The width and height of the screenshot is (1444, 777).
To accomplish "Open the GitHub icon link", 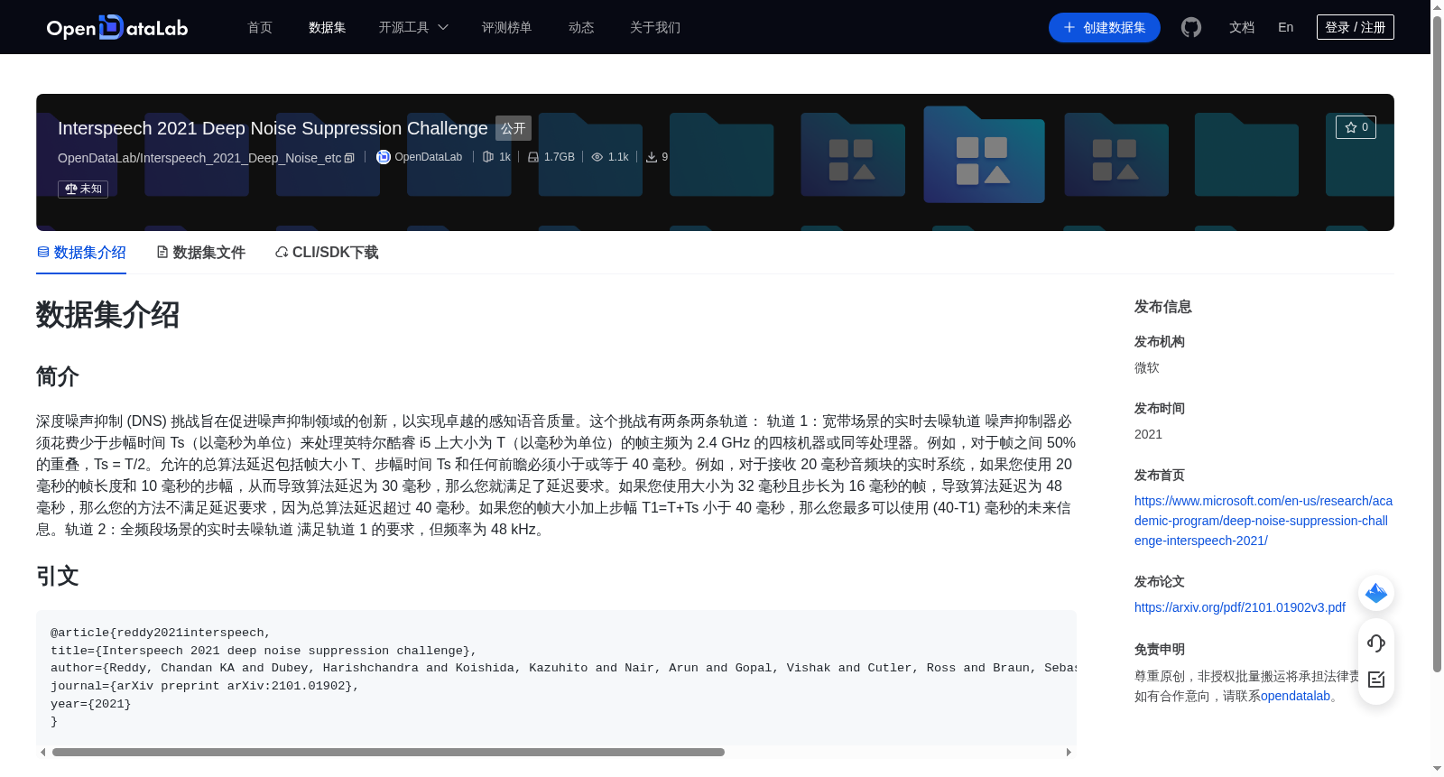I will coord(1191,27).
